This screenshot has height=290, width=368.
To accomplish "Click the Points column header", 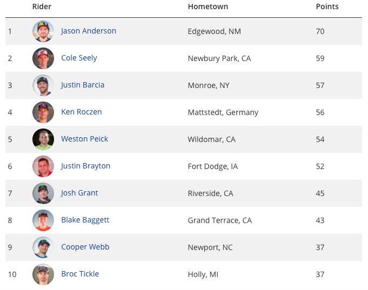I will pyautogui.click(x=327, y=6).
